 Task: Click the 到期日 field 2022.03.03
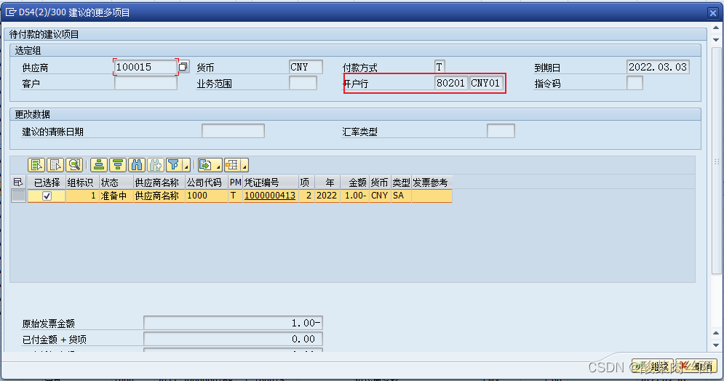click(x=658, y=67)
